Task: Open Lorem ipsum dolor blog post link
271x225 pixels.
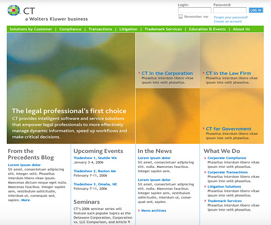Action: (x=24, y=165)
